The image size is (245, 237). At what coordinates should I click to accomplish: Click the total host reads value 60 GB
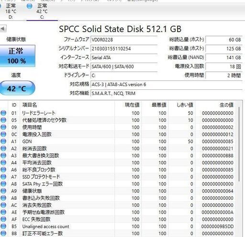(x=224, y=40)
